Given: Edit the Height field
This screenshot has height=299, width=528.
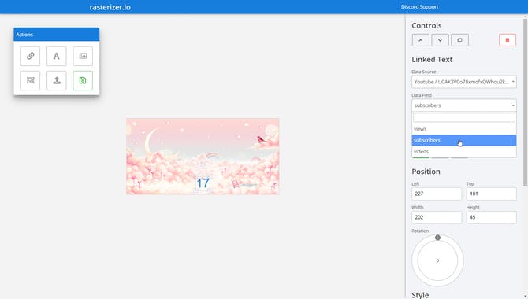Looking at the screenshot, I should click(x=491, y=217).
